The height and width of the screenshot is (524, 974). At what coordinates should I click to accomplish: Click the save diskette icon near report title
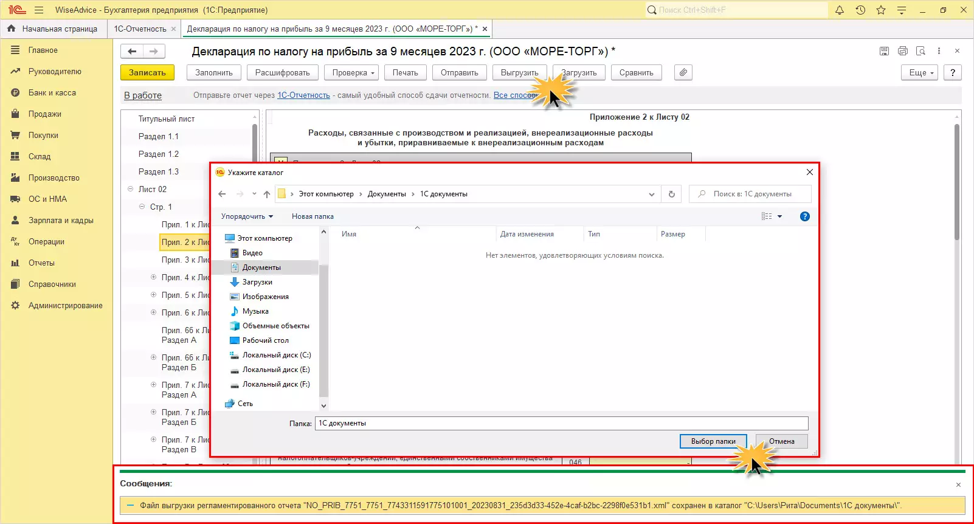(x=885, y=51)
